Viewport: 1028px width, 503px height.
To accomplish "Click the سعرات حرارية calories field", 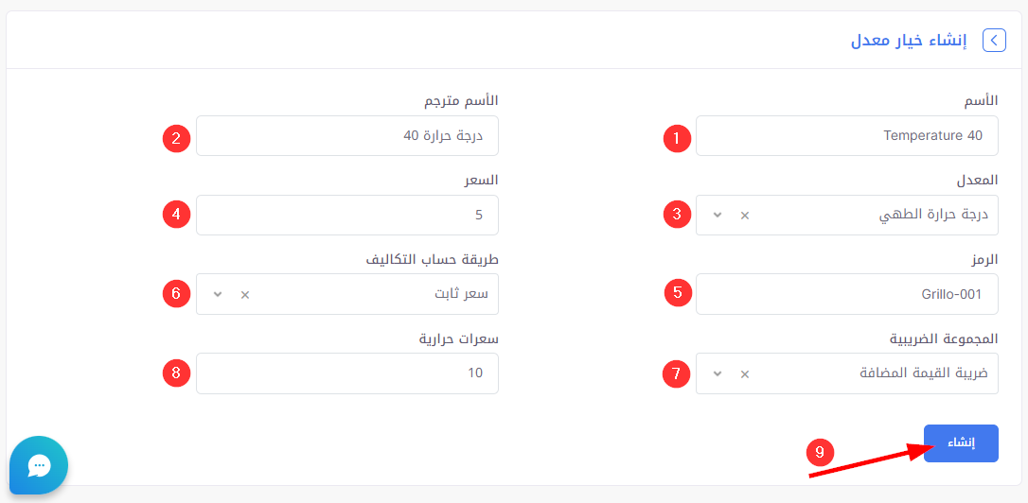I will coord(346,374).
